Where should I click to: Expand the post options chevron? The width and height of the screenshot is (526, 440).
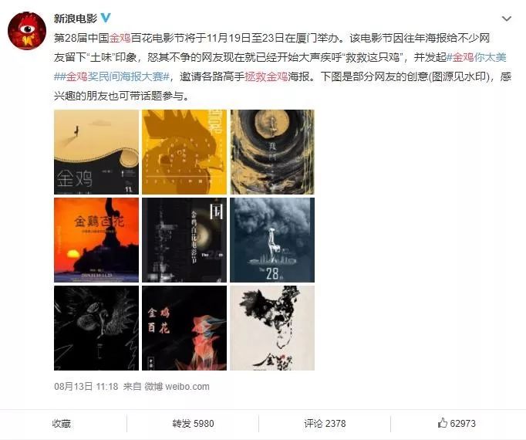pos(506,19)
